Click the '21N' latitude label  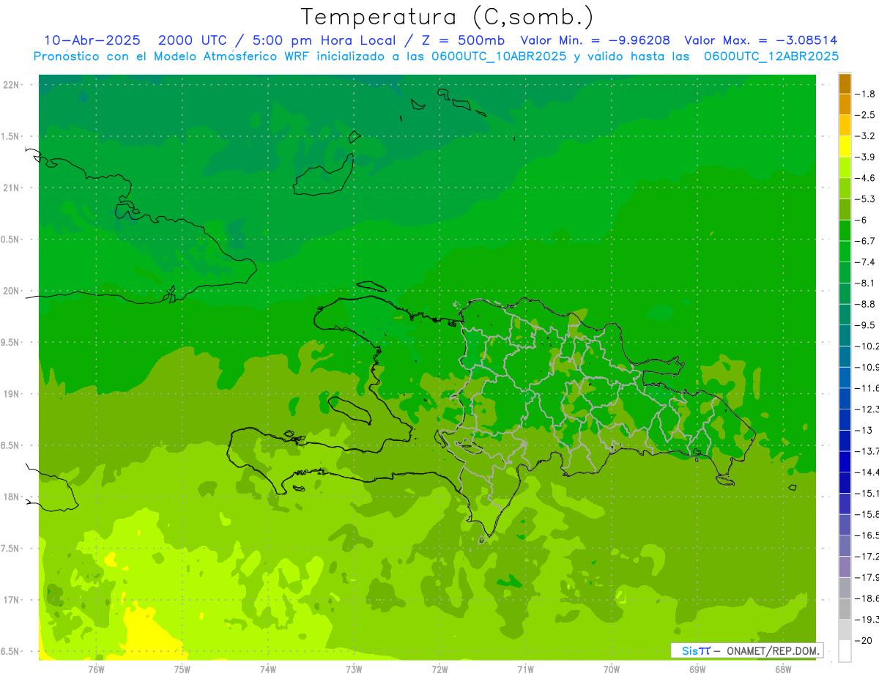pyautogui.click(x=11, y=188)
